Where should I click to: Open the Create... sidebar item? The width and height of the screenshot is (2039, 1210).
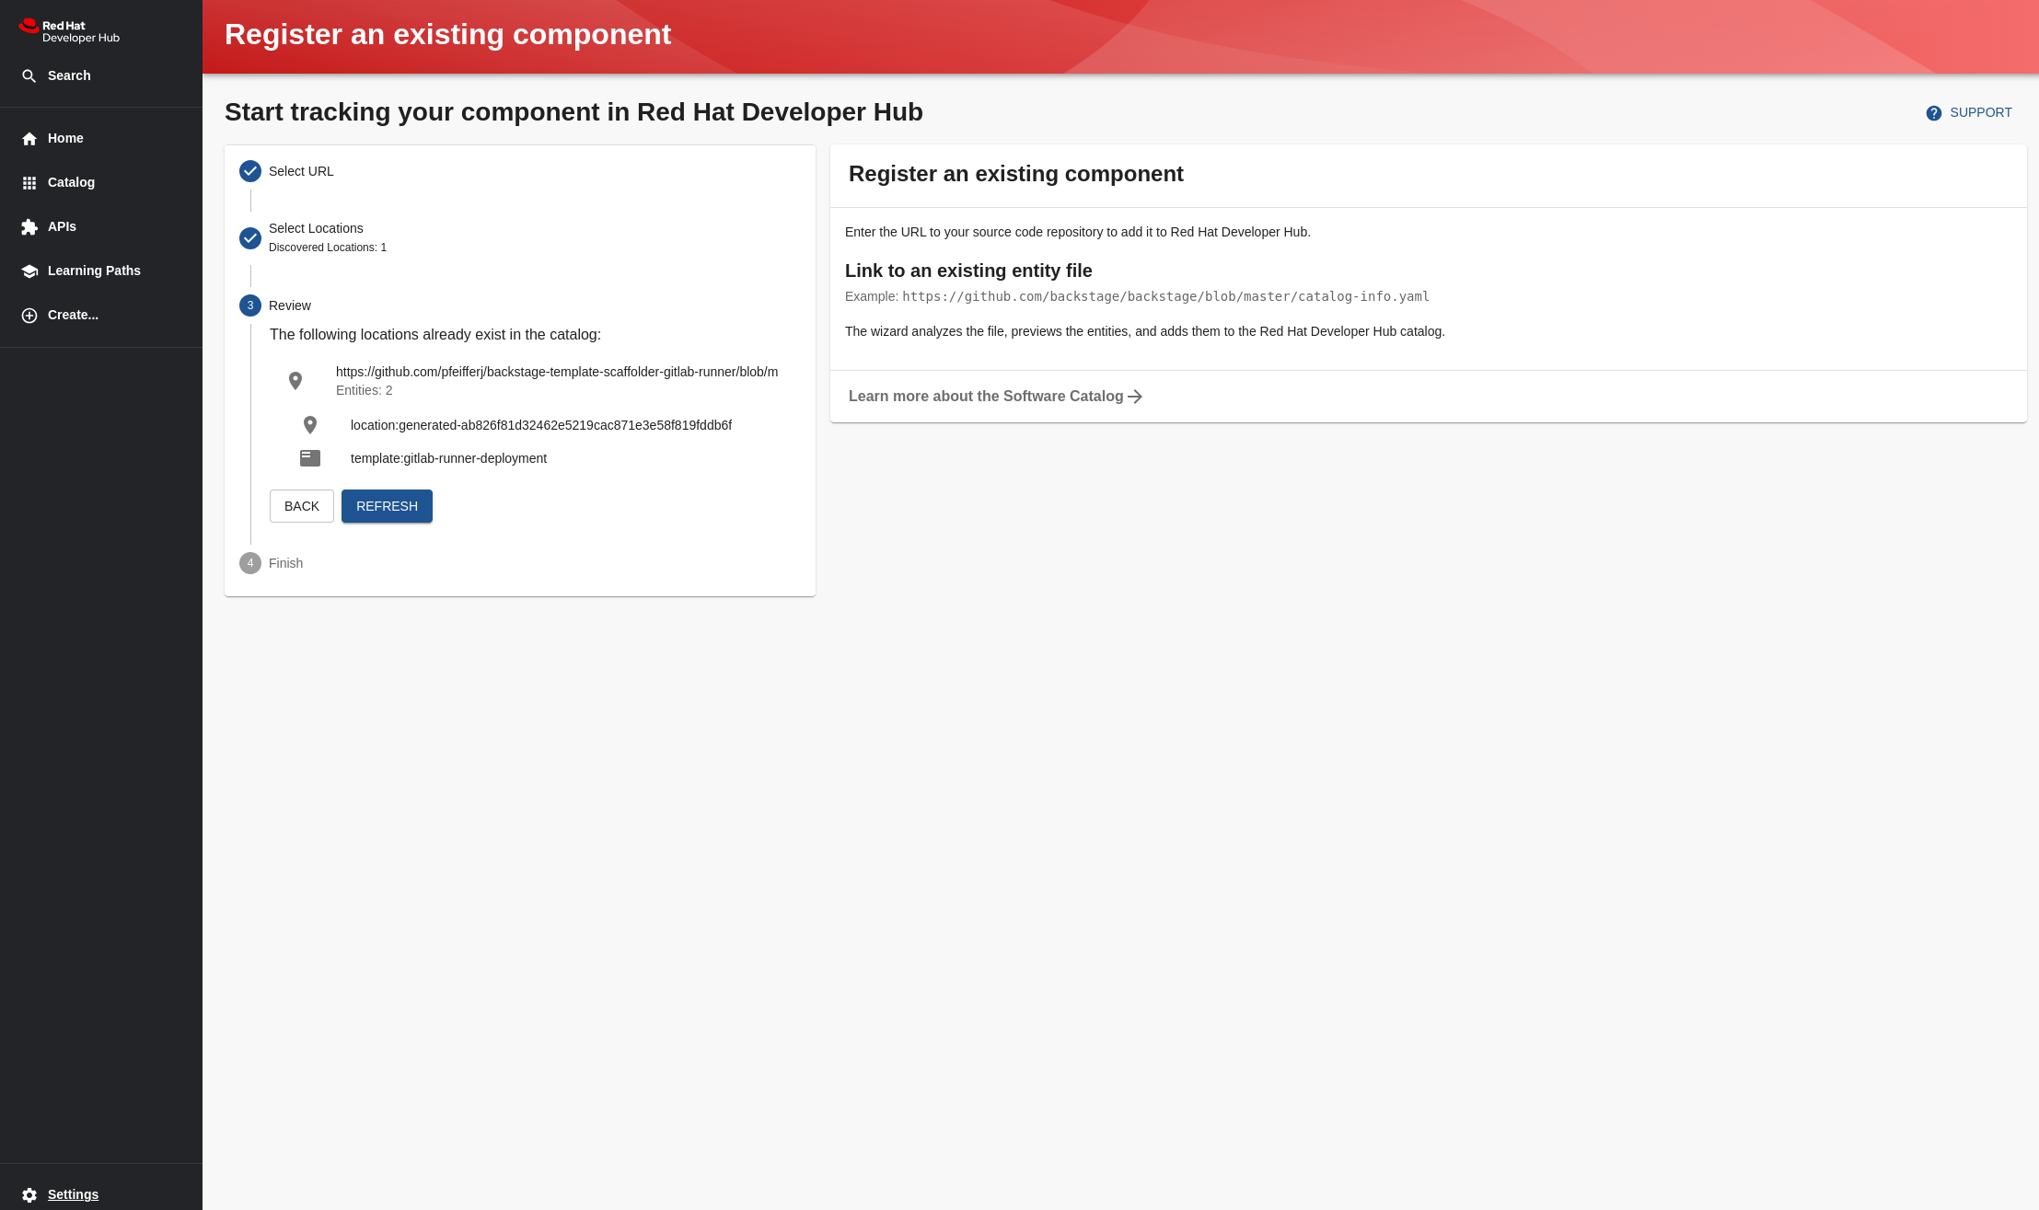point(101,315)
